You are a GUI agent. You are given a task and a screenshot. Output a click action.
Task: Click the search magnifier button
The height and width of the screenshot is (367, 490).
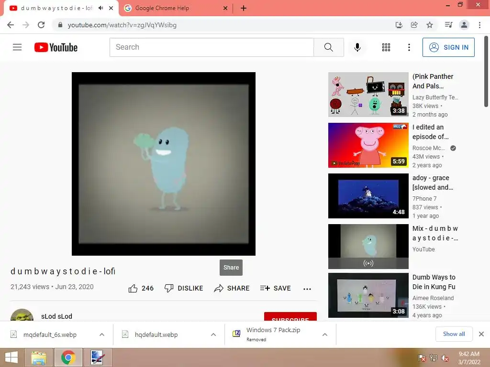coord(328,47)
